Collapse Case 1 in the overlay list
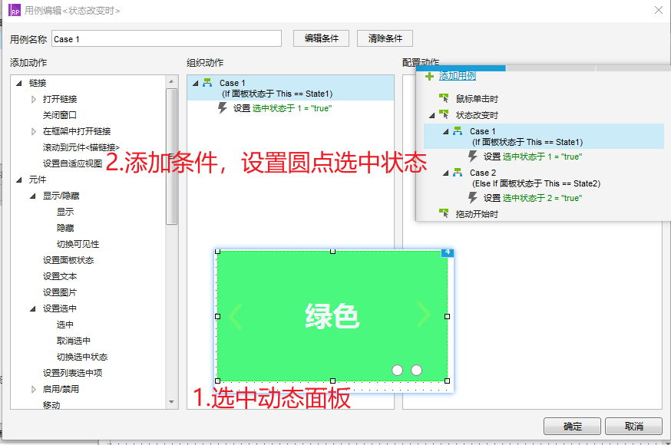Viewport: 671px width, 445px height. click(x=445, y=131)
